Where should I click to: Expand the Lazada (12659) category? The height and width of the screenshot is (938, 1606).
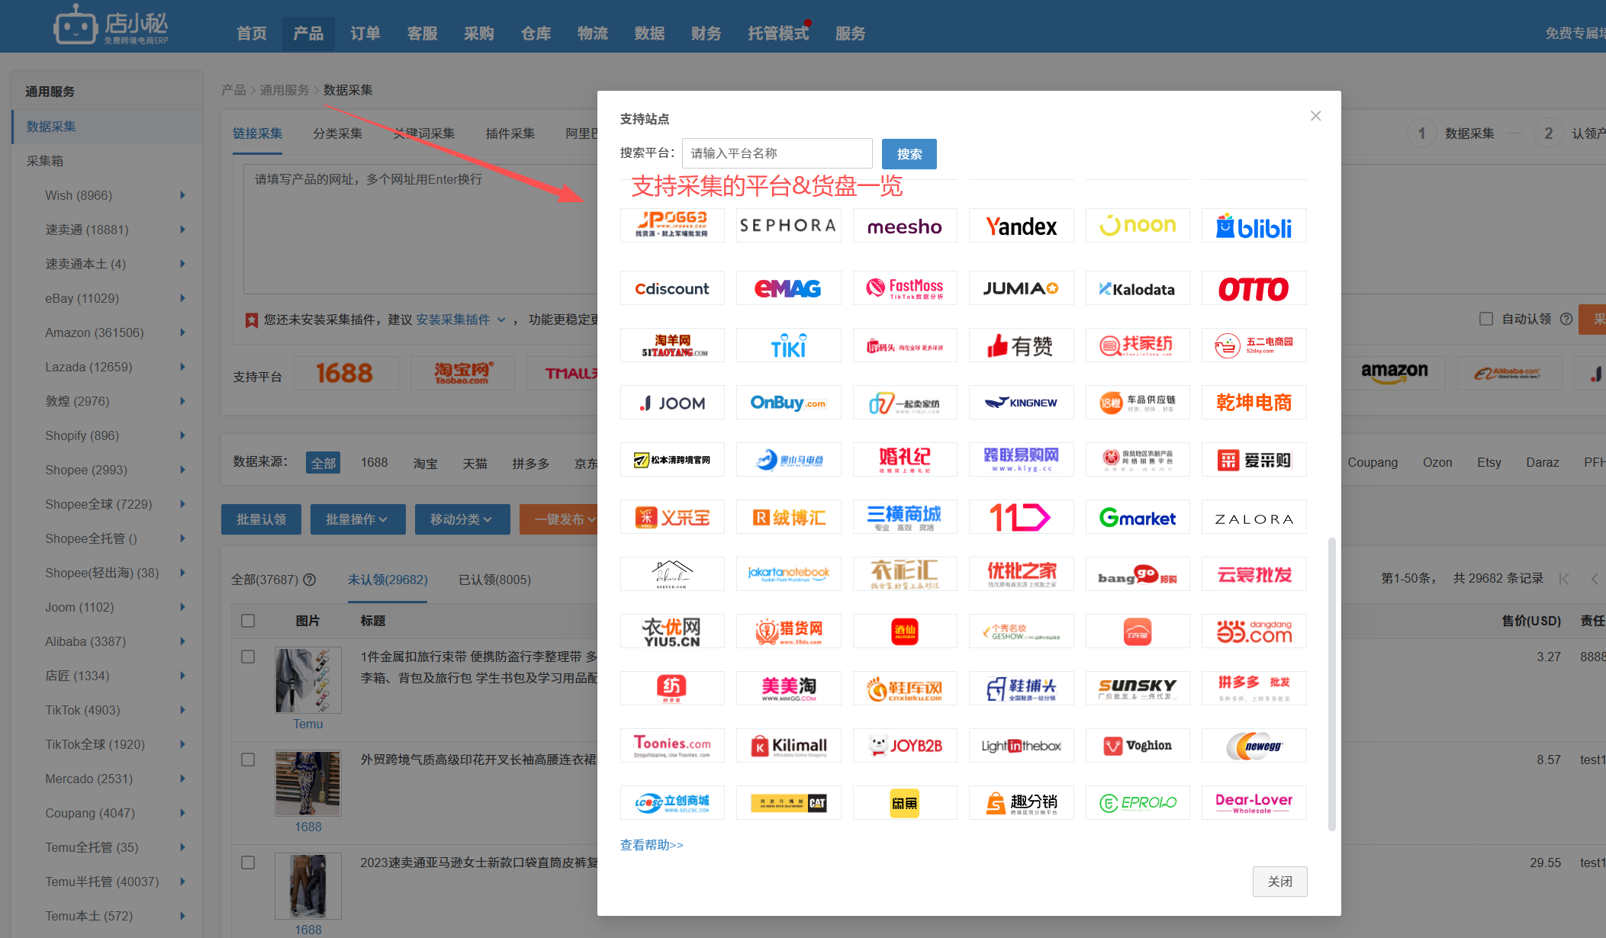(x=182, y=367)
